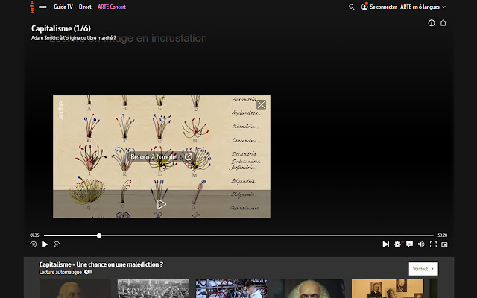Click Voir tout button
This screenshot has height=298, width=477.
coord(423,269)
